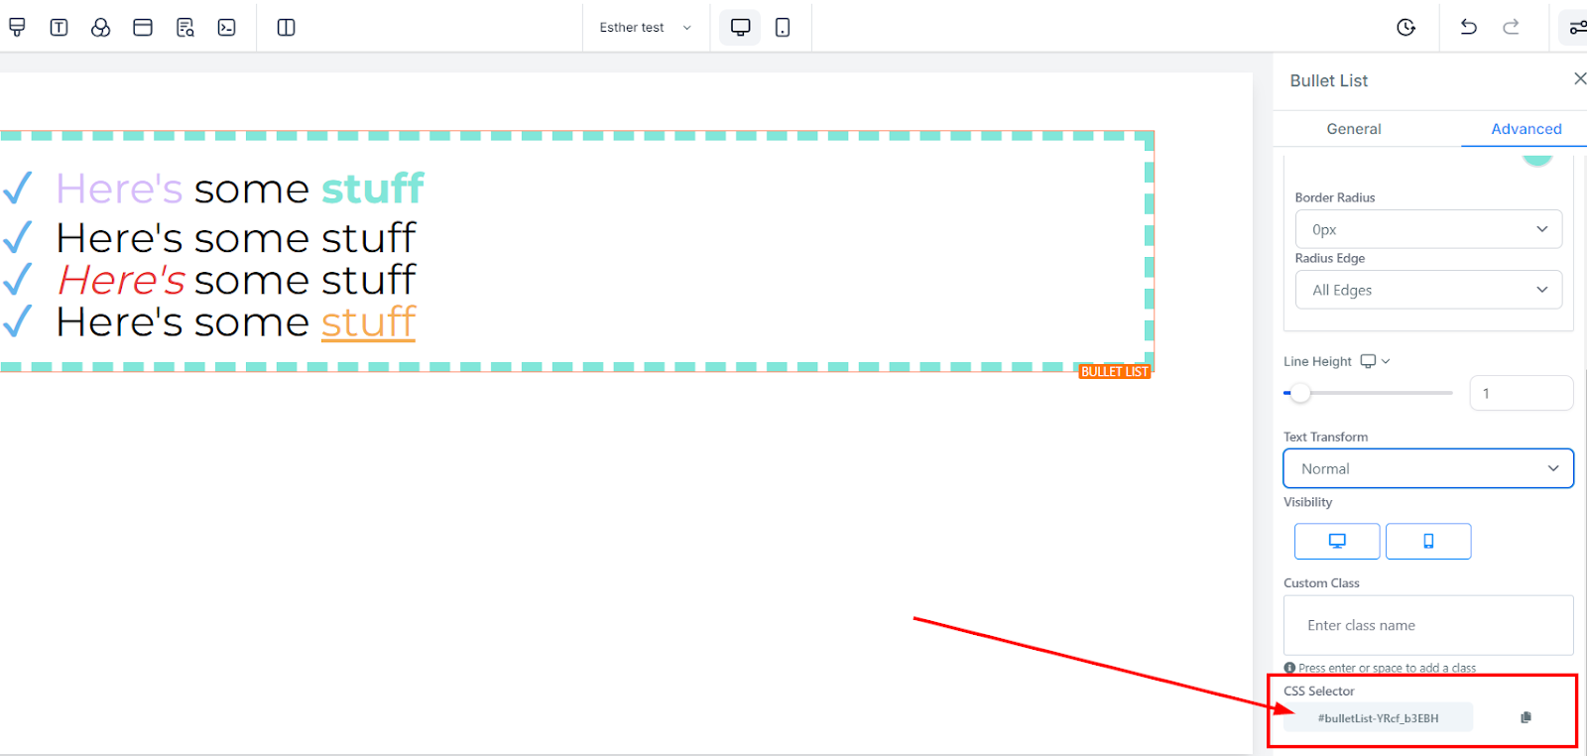Open the Esther test page selector
Screen dimensions: 1587x756
point(645,28)
